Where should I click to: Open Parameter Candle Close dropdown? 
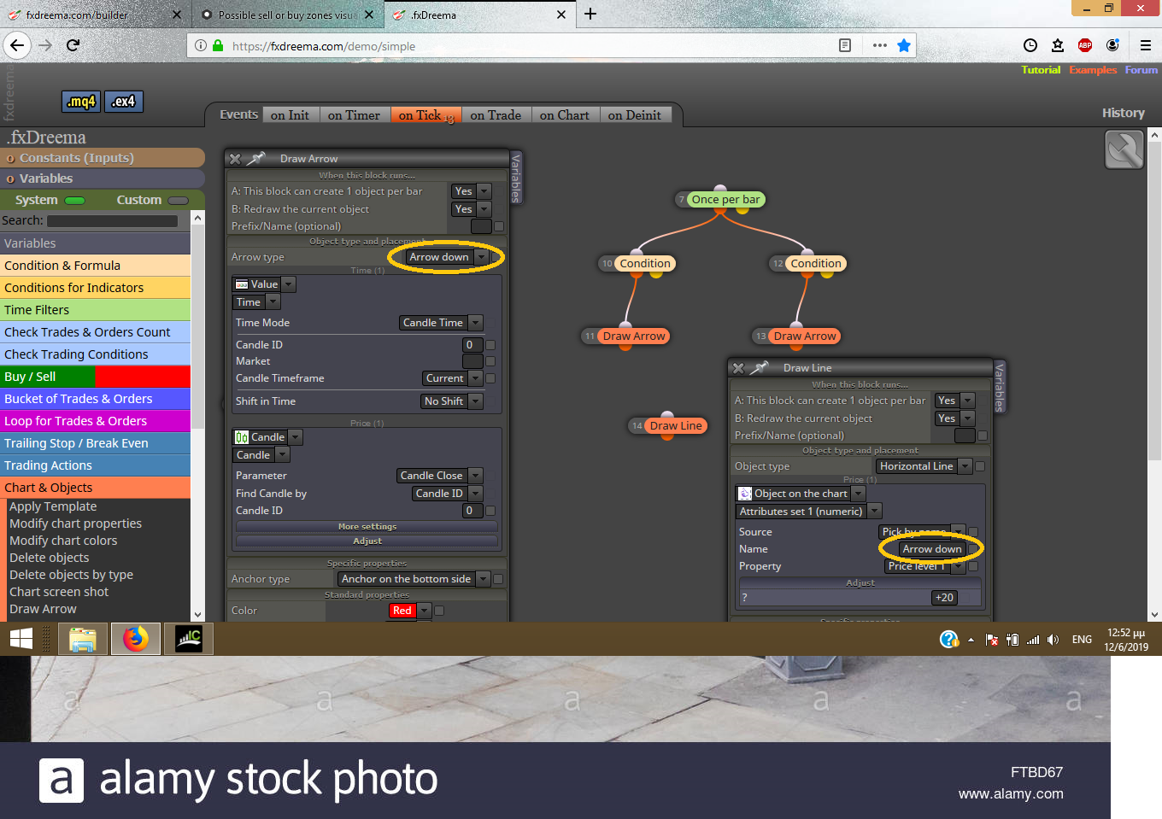click(440, 476)
